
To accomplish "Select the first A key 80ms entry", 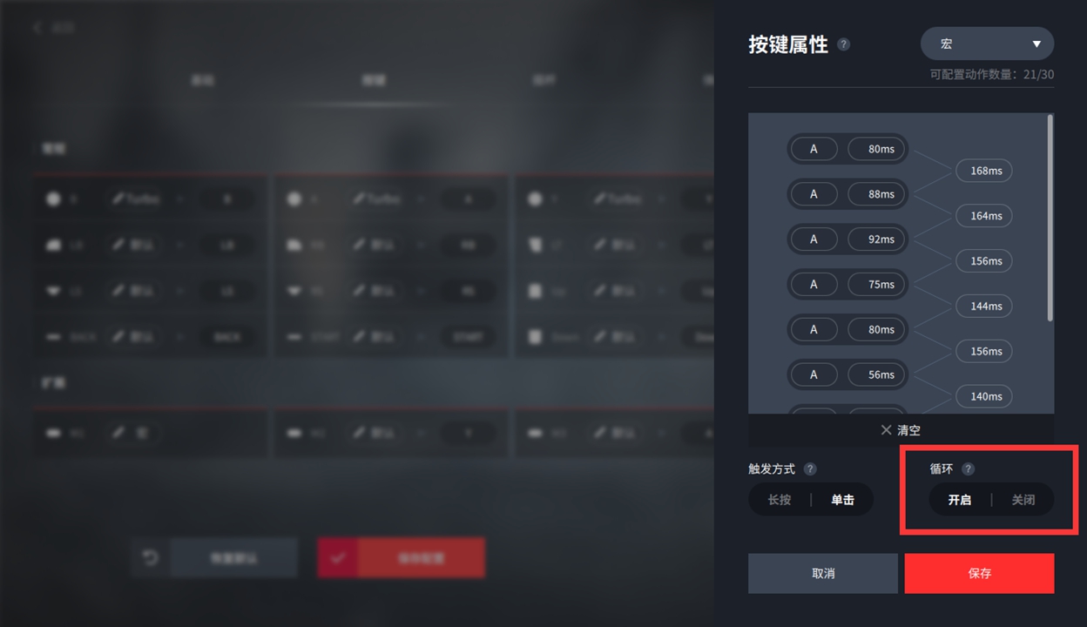I will (x=847, y=149).
